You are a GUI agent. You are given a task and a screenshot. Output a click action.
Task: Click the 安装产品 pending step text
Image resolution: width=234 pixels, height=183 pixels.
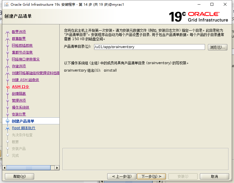click(19, 149)
